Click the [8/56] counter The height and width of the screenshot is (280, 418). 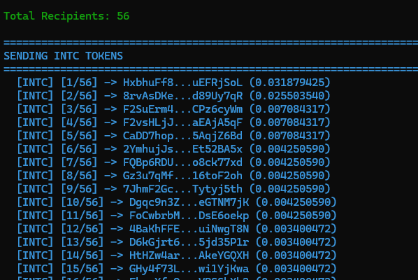tap(79, 176)
